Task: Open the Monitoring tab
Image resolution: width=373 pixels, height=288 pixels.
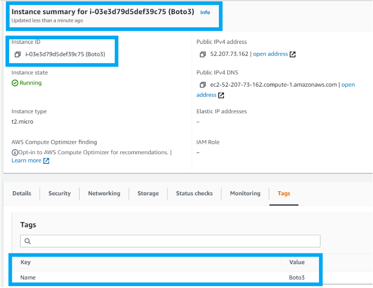Action: click(x=245, y=194)
